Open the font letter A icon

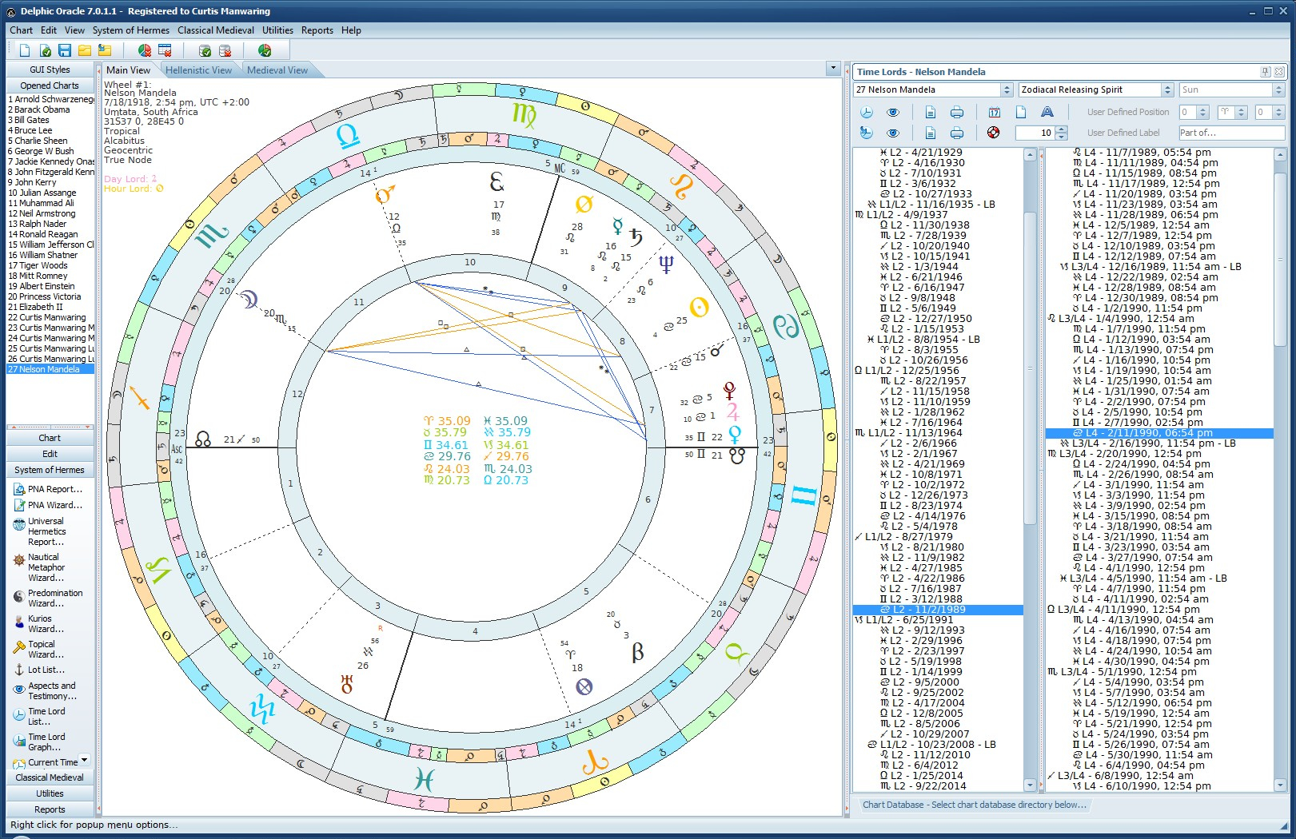(x=1047, y=112)
